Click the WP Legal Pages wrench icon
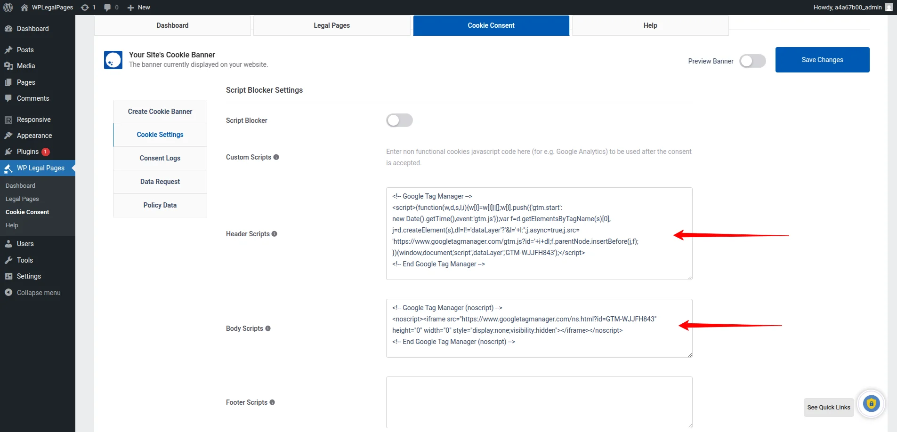 (x=9, y=168)
